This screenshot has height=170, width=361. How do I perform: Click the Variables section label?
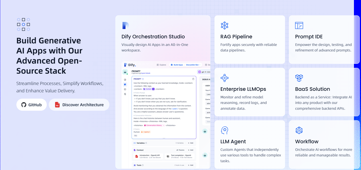click(x=140, y=143)
